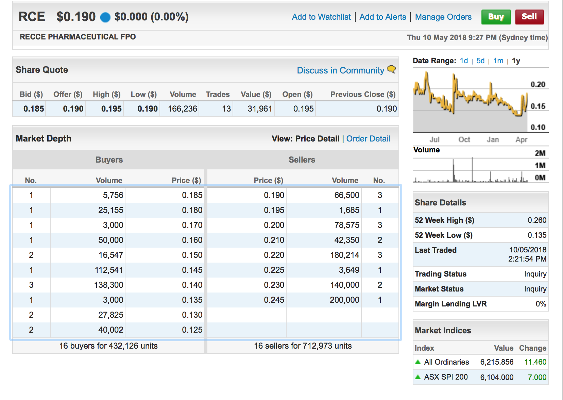This screenshot has height=400, width=563.
Task: Click seller price 0.210
Action: pos(274,240)
